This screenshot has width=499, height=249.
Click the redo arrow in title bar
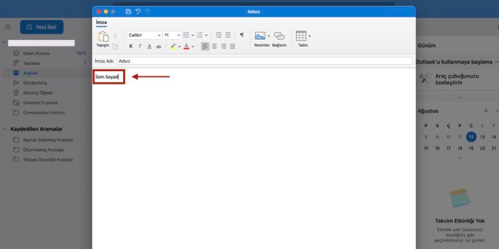tap(147, 11)
